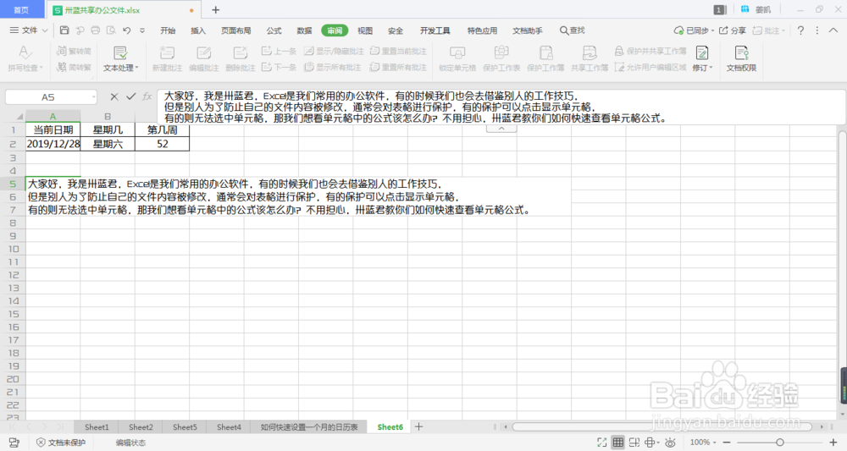Open the 数据 Data tab
The image size is (847, 451).
[304, 30]
